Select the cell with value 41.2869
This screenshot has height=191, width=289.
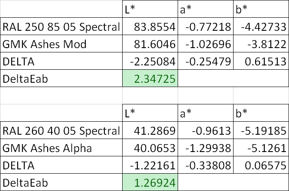149,131
